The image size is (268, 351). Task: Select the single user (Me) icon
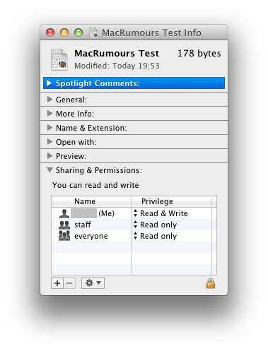click(64, 213)
